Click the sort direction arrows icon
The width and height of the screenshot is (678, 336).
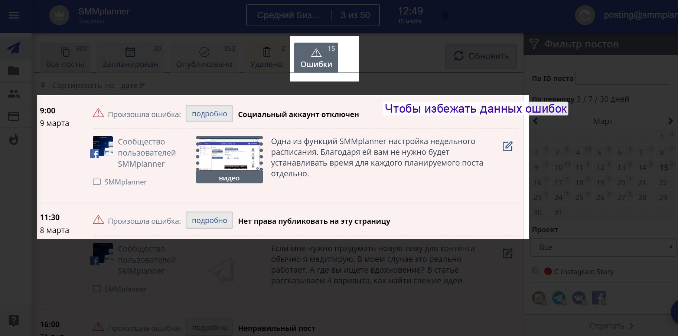click(43, 85)
